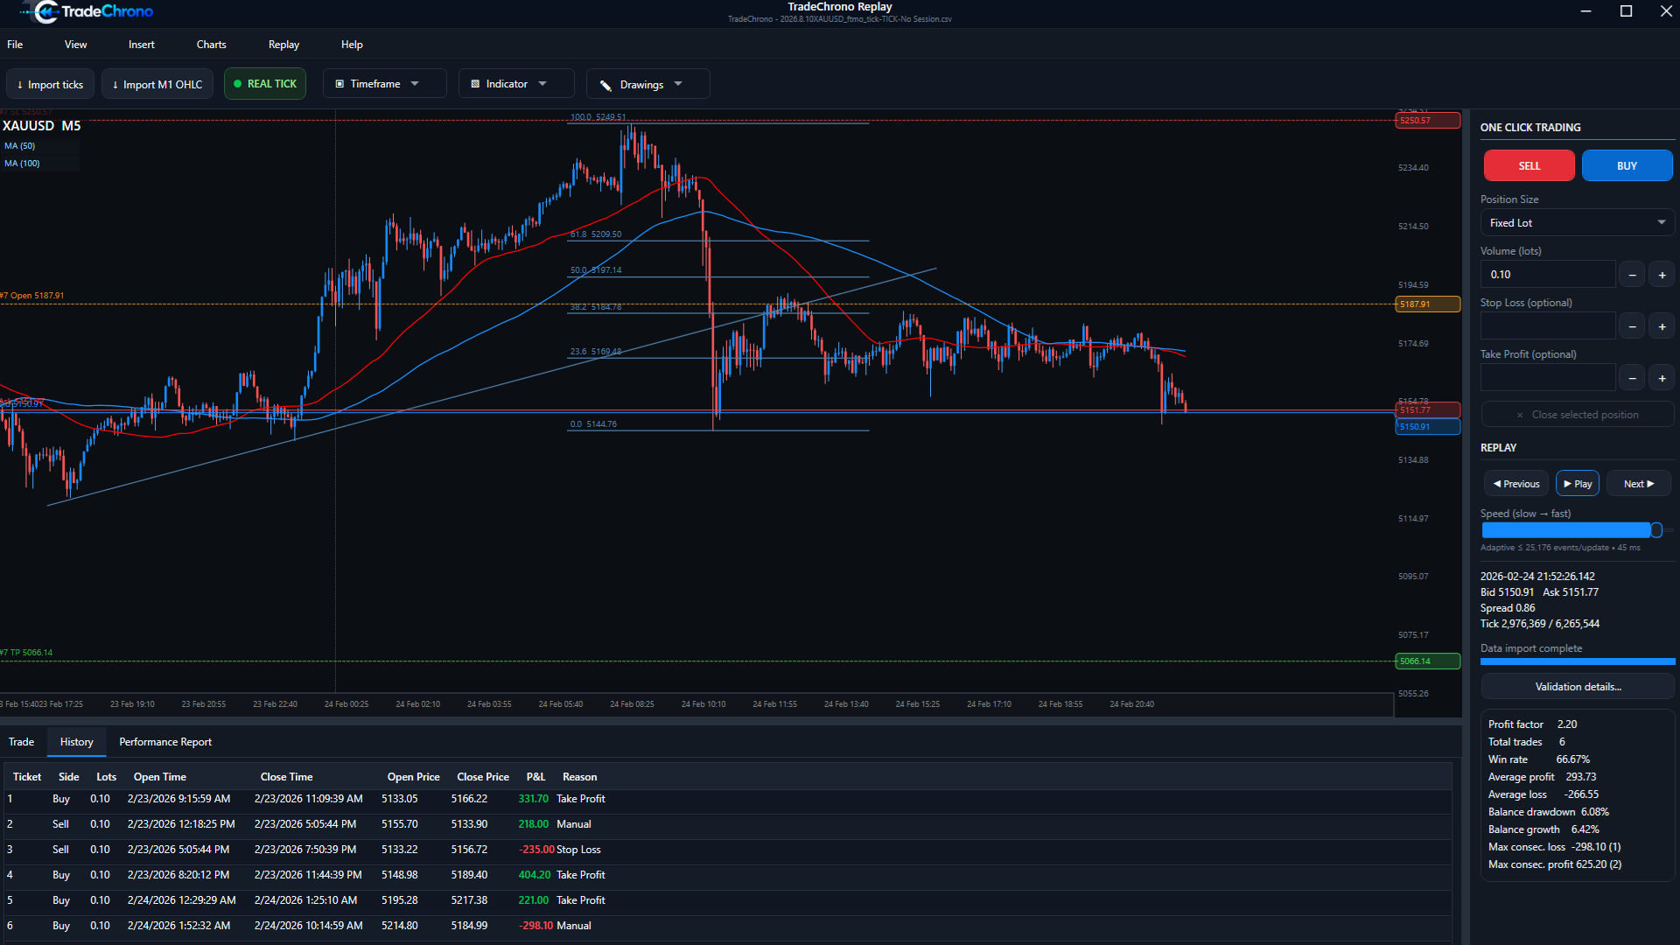Click the P&L column header
1680x945 pixels.
point(535,777)
